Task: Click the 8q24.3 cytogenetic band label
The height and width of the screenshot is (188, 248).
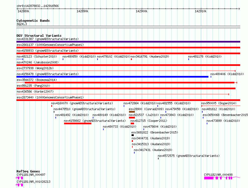Action: (22, 24)
